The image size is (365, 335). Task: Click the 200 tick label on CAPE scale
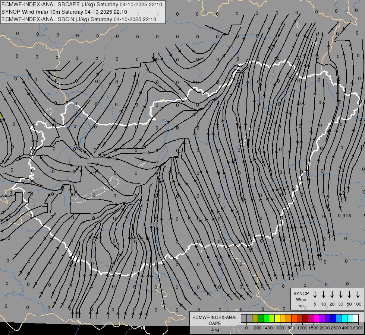click(x=258, y=328)
